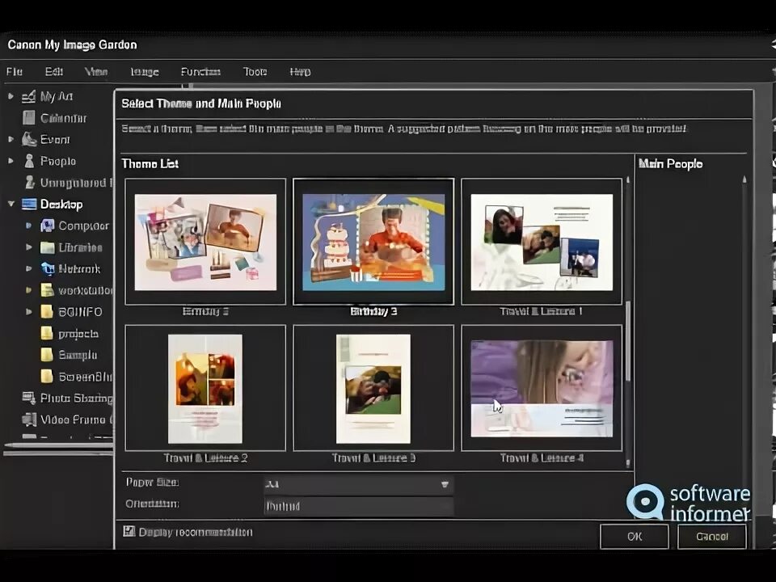Click the Desktop label in sidebar
Viewport: 776px width, 582px height.
tap(61, 205)
